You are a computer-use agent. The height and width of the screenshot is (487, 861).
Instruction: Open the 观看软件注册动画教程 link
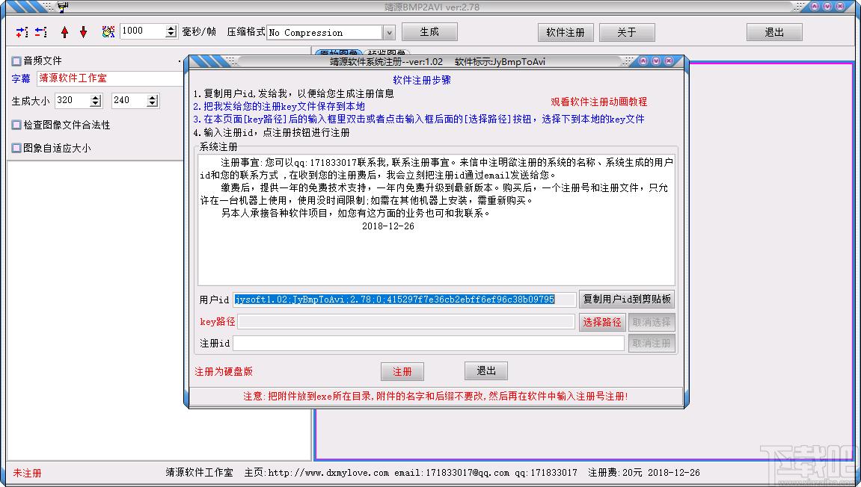tap(598, 102)
